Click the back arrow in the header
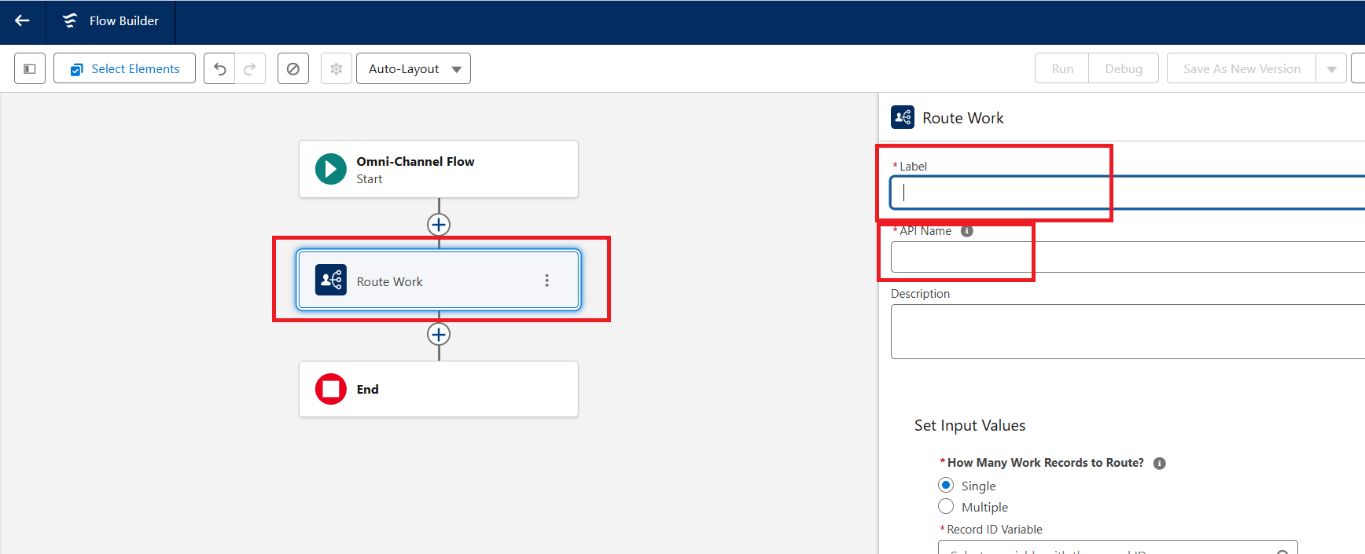 [x=22, y=21]
